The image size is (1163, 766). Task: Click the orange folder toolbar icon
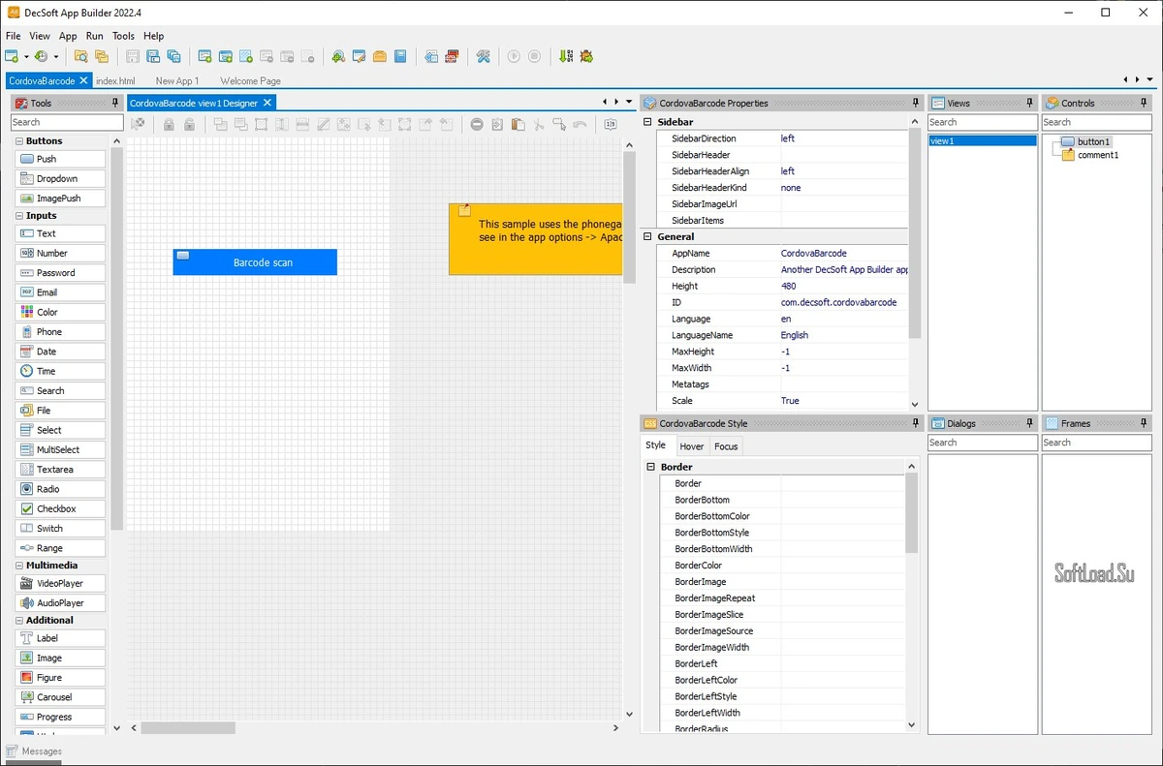pyautogui.click(x=380, y=56)
